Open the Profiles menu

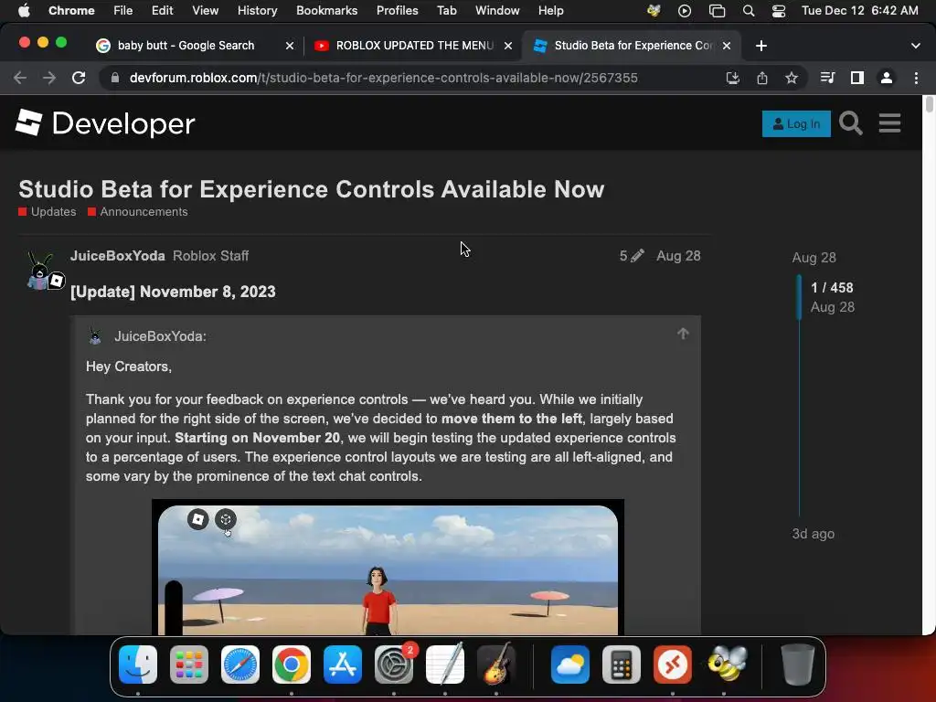397,11
